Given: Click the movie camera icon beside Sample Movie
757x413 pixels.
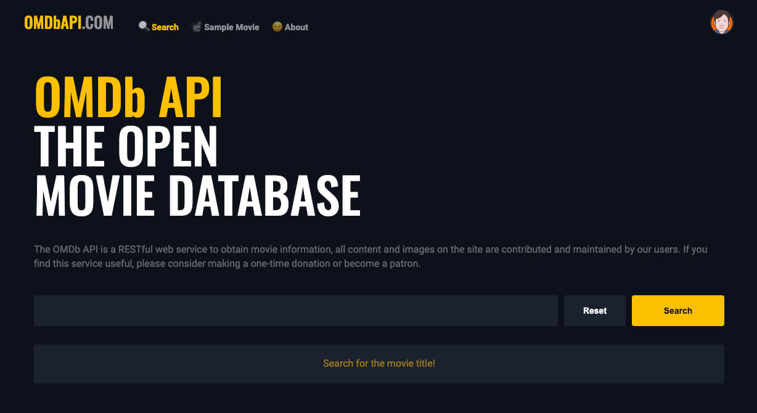Looking at the screenshot, I should [x=197, y=27].
